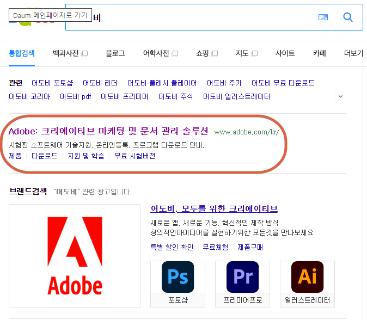367x320 pixels.
Task: Open the 다운로드 sublink under Adobe result
Action: 45,156
